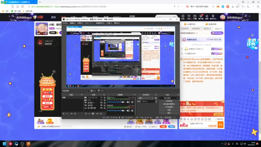Move the source down in Sources panel

point(101,114)
